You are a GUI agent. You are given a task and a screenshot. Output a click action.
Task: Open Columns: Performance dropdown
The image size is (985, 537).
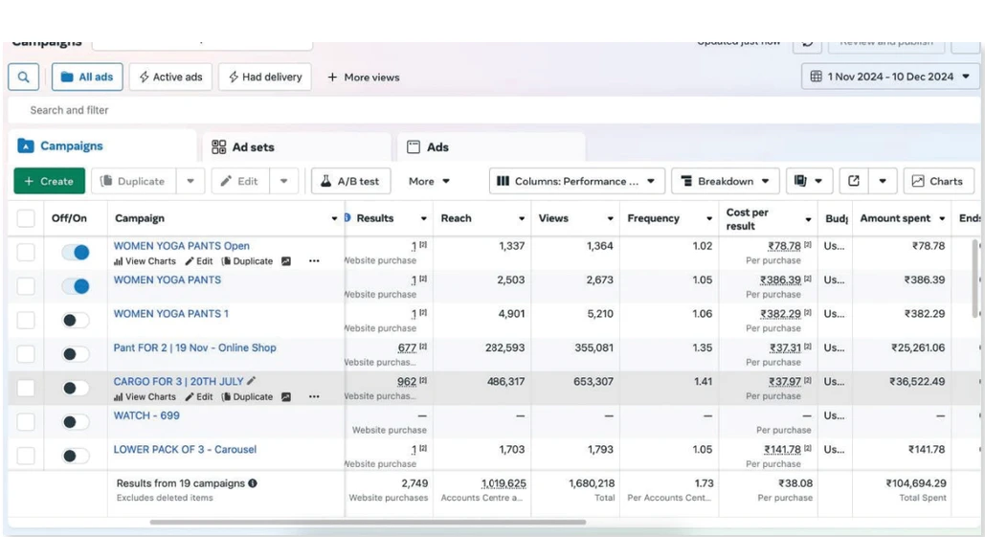(576, 181)
